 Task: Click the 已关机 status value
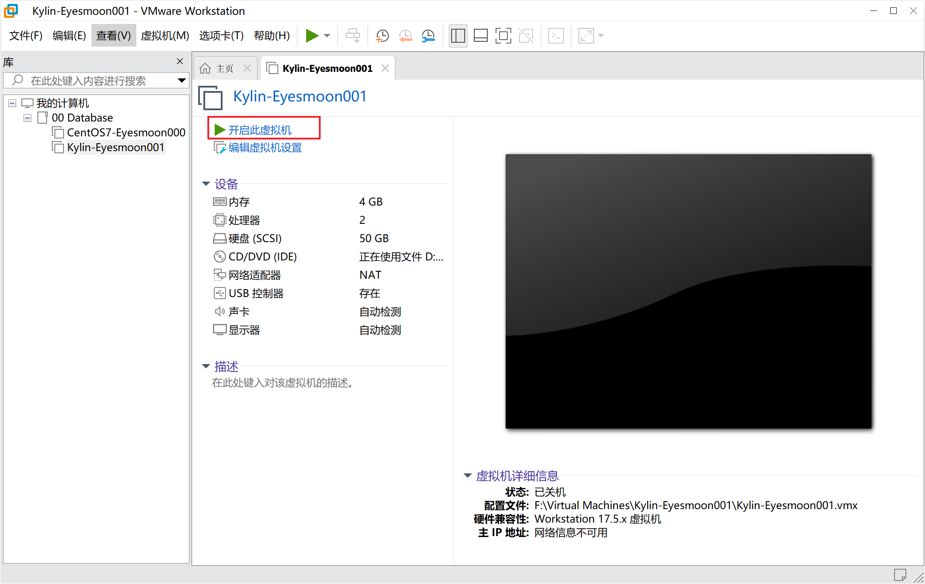[x=550, y=492]
